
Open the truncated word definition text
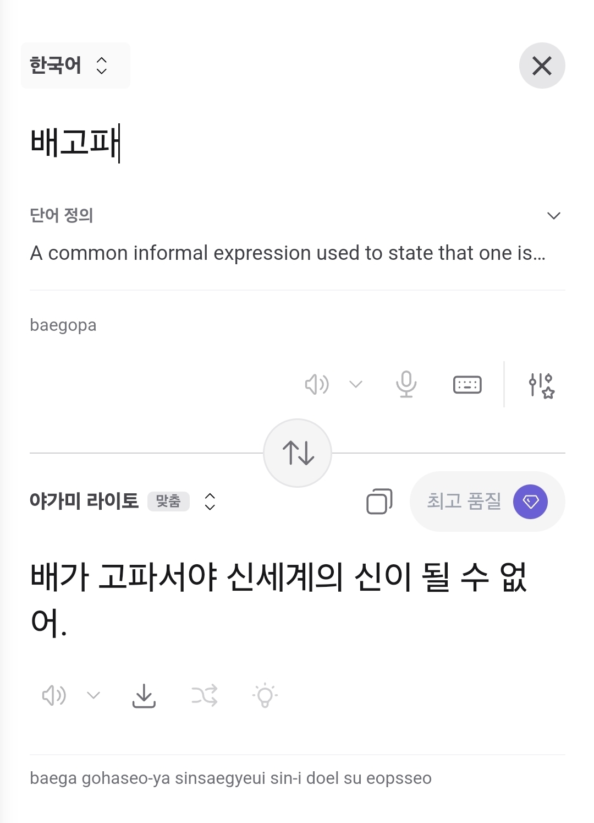(287, 253)
